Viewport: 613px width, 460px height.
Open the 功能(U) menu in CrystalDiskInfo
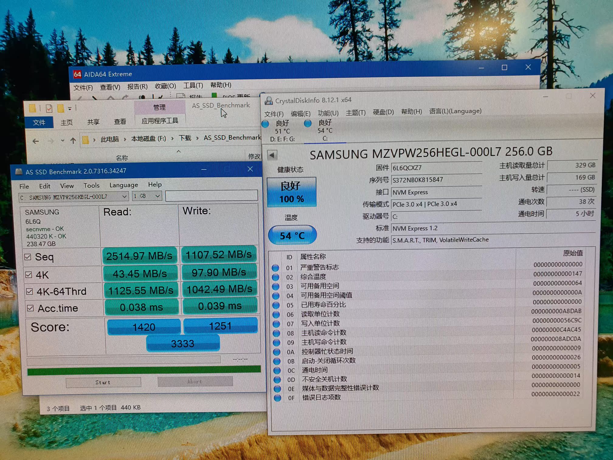click(328, 113)
